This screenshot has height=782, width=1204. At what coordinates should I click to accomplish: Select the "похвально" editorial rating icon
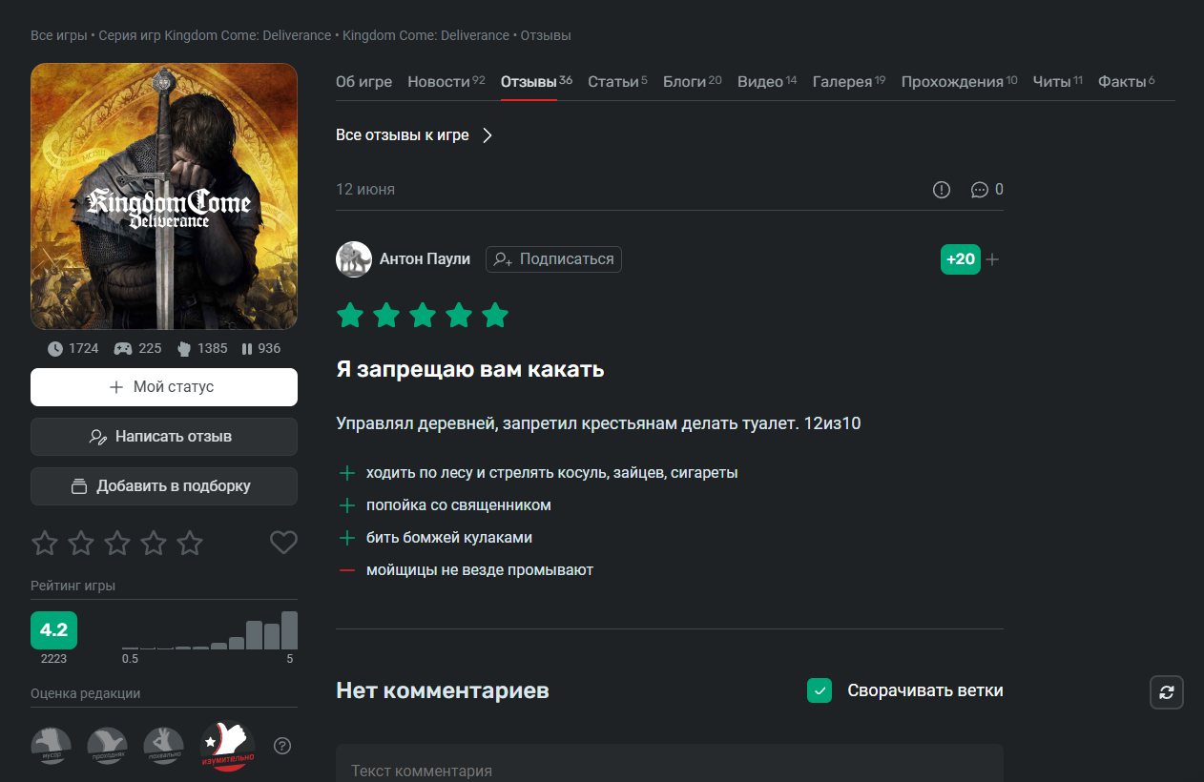[x=164, y=746]
